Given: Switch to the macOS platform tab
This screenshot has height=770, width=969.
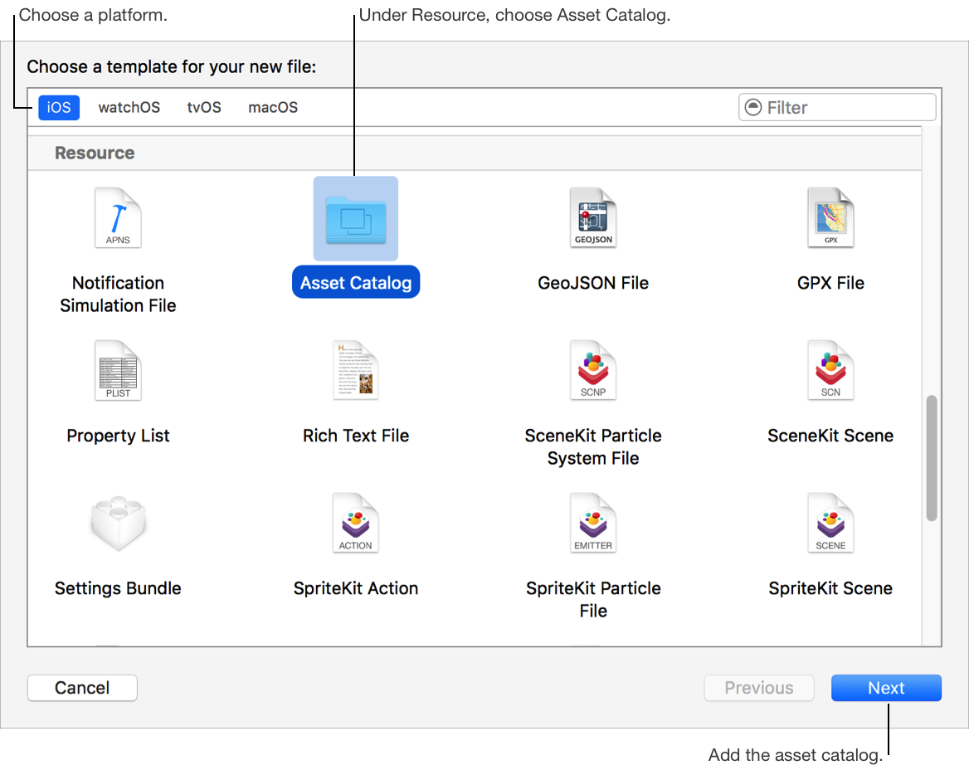Looking at the screenshot, I should point(273,108).
